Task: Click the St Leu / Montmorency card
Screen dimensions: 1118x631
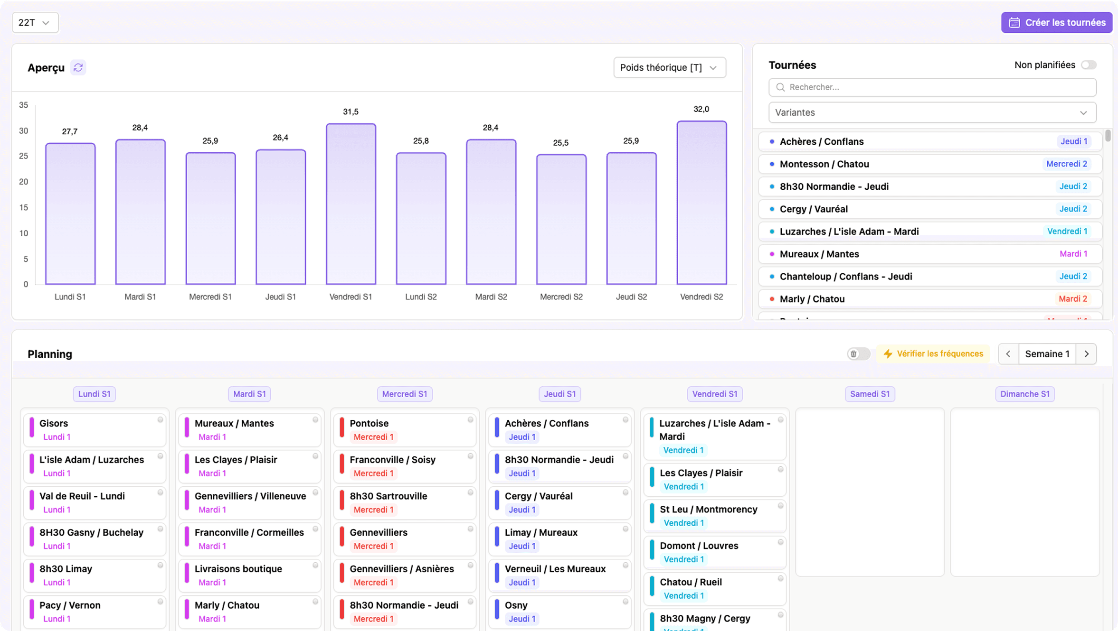Action: pos(715,516)
